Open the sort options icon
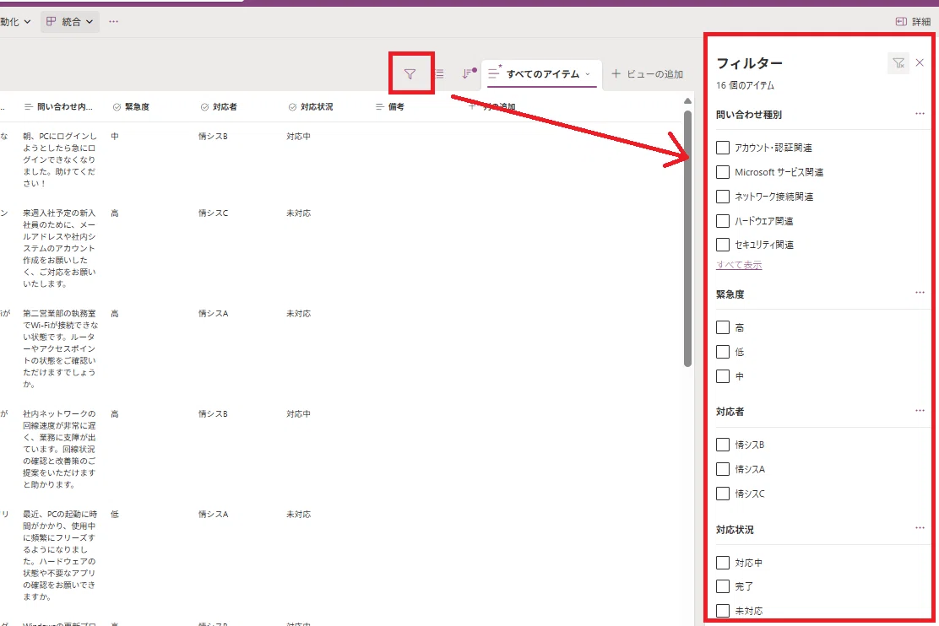 (x=468, y=73)
